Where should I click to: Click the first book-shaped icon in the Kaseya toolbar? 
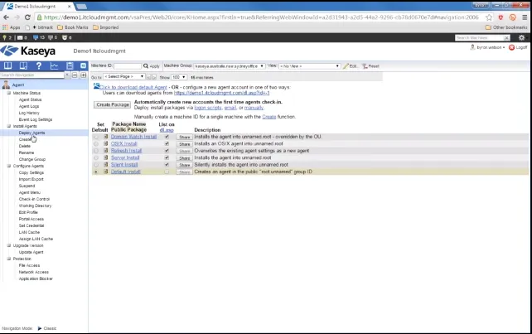pos(7,65)
